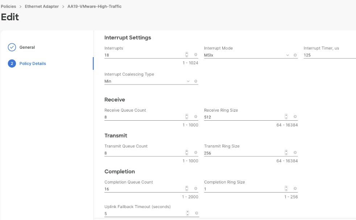This screenshot has width=356, height=220.
Task: Click info icon beside Receive Queue Count
Action: (195, 117)
